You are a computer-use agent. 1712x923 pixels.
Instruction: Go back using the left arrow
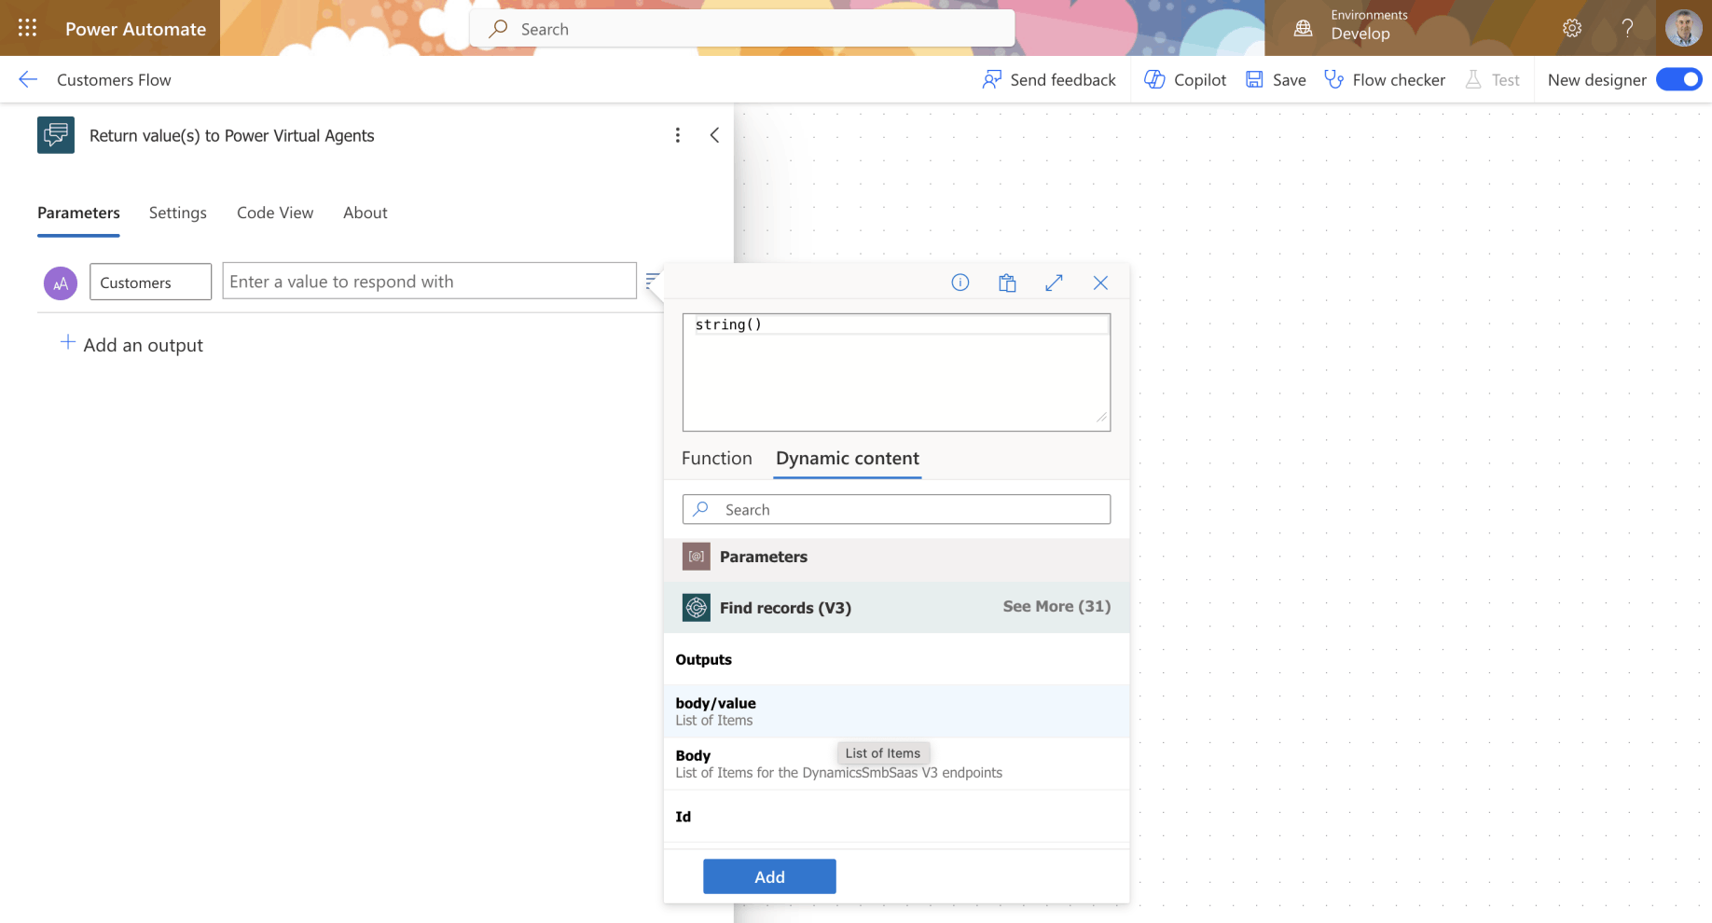point(28,79)
